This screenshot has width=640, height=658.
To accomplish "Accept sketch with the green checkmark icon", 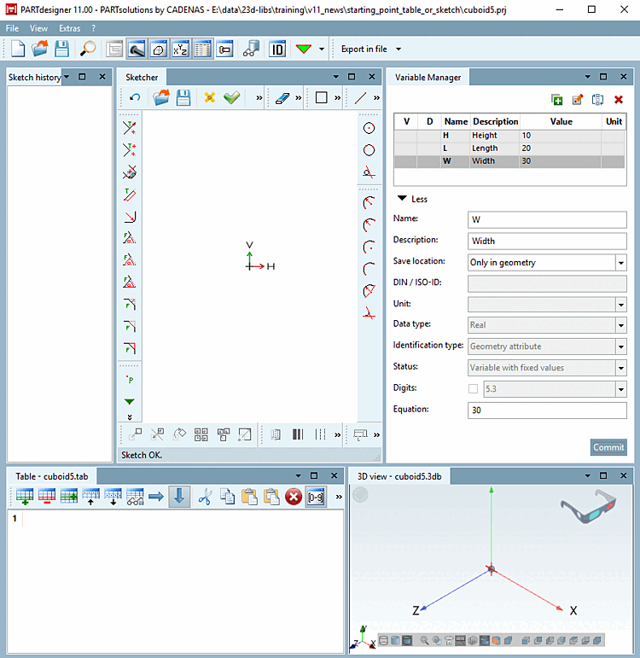I will (x=231, y=98).
